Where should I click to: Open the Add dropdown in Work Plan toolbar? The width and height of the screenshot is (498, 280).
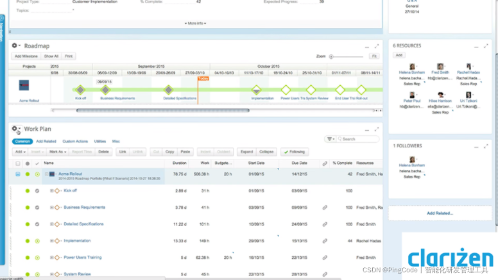coord(20,152)
